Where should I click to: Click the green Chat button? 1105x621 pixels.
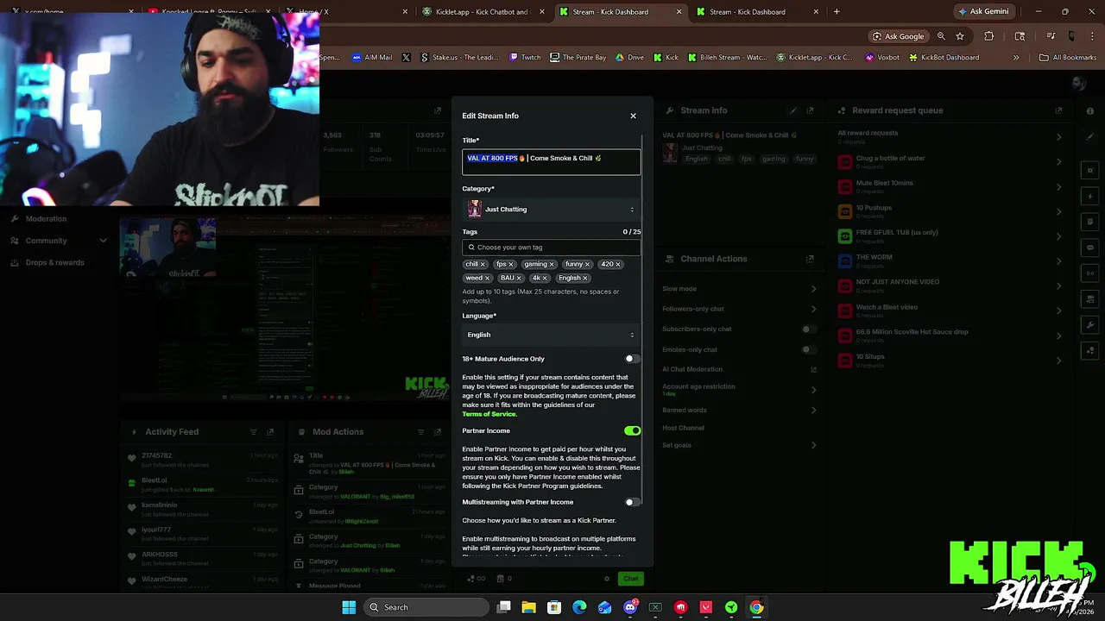pos(631,579)
